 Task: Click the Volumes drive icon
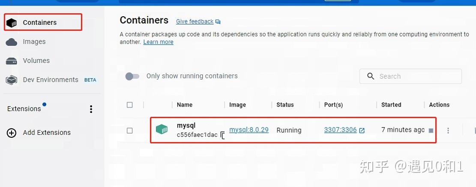[12, 61]
